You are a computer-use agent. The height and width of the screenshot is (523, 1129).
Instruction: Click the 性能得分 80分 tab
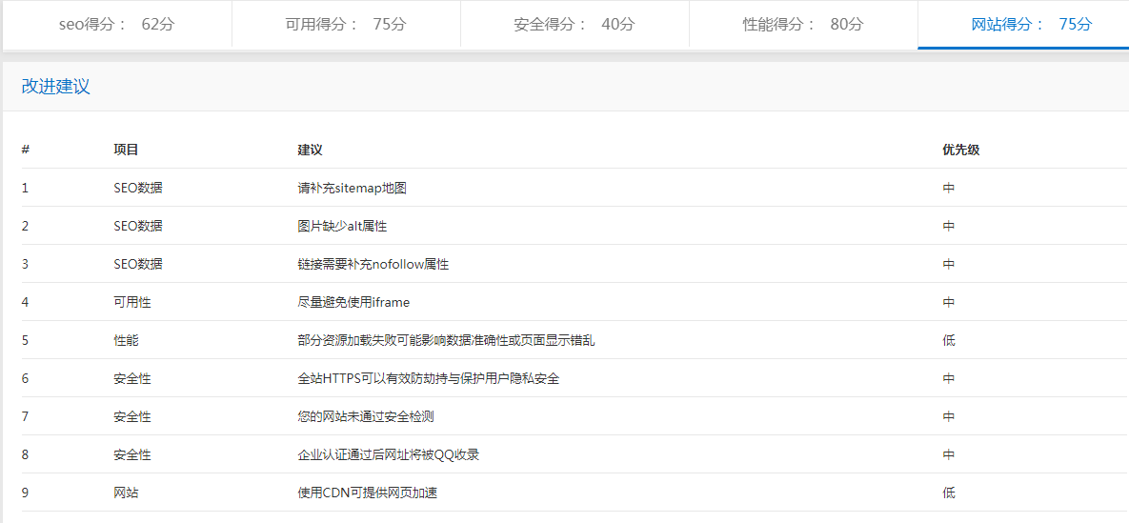click(x=803, y=25)
